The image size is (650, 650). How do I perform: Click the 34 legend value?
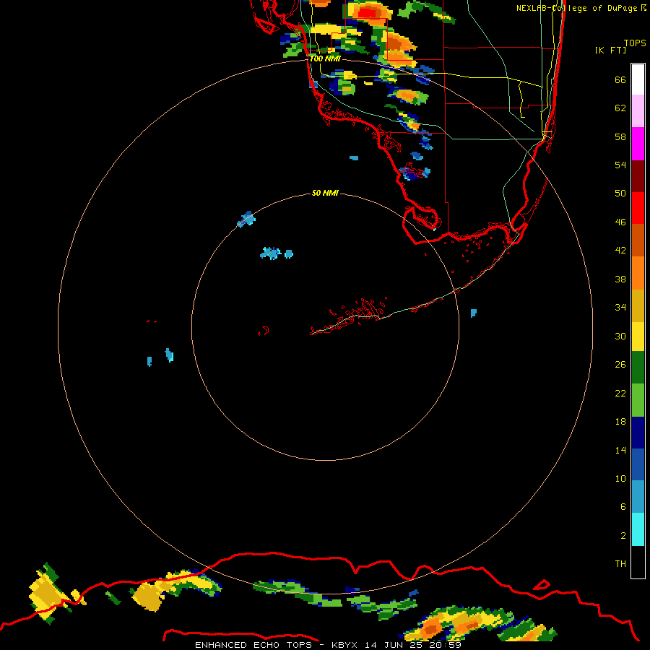[x=620, y=308]
